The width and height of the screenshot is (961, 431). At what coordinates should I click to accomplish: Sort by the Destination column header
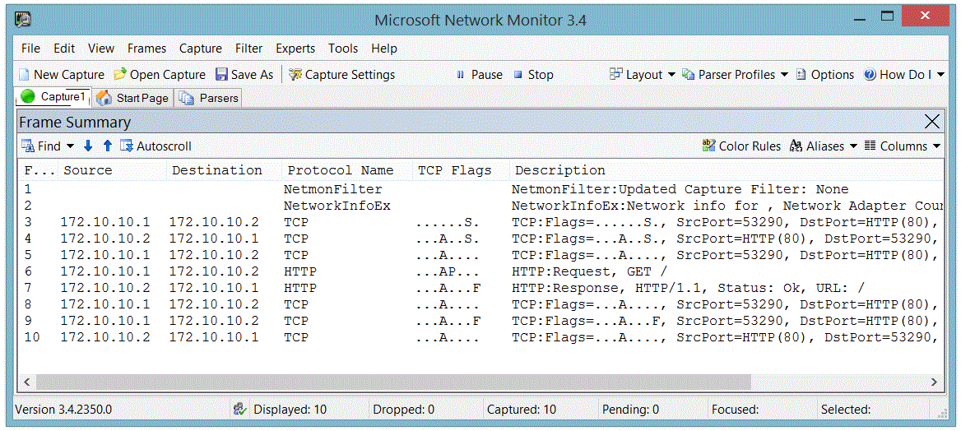[x=224, y=170]
